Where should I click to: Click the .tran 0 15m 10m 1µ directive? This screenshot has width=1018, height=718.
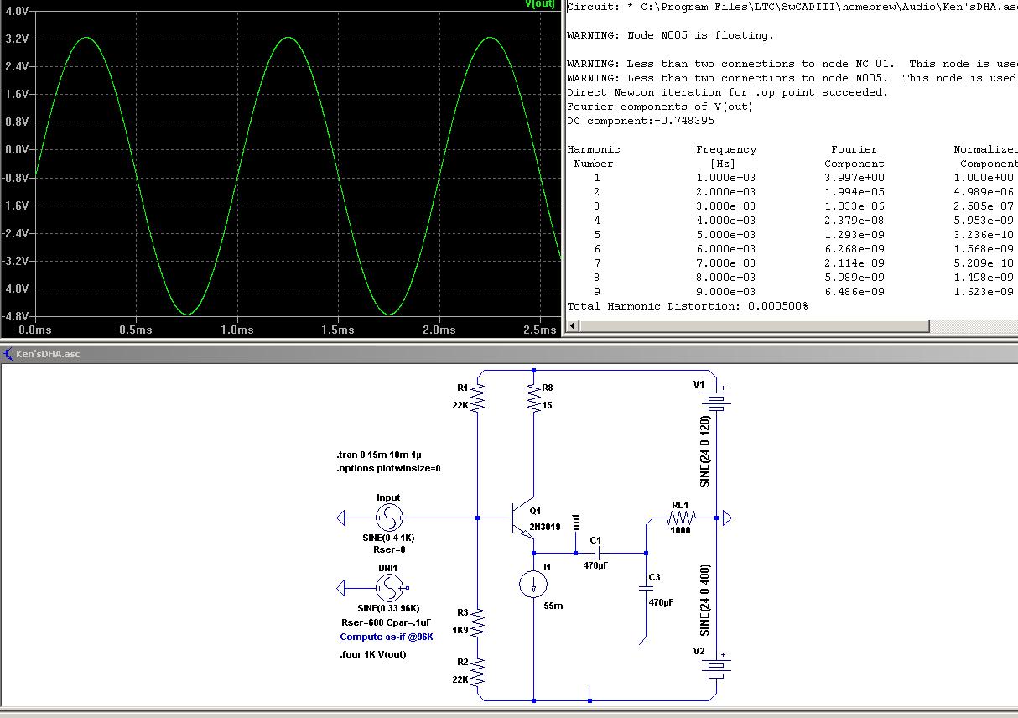coord(379,454)
